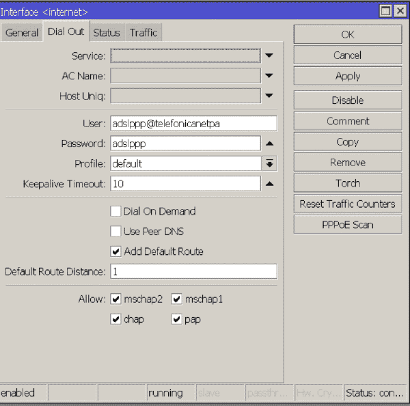The image size is (410, 406).
Task: Click the 'enabled' status bar entry
Action: [x=23, y=392]
